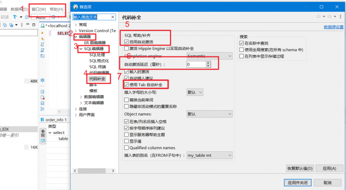Image resolution: width=346 pixels, height=190 pixels.
Task: Click the preferences tree horizontal scrollbar
Action: 94,171
